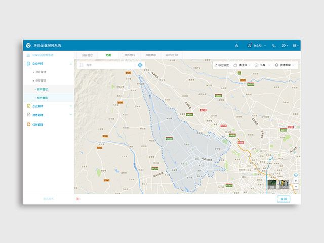Click the 标记点位 marker tool

222,65
